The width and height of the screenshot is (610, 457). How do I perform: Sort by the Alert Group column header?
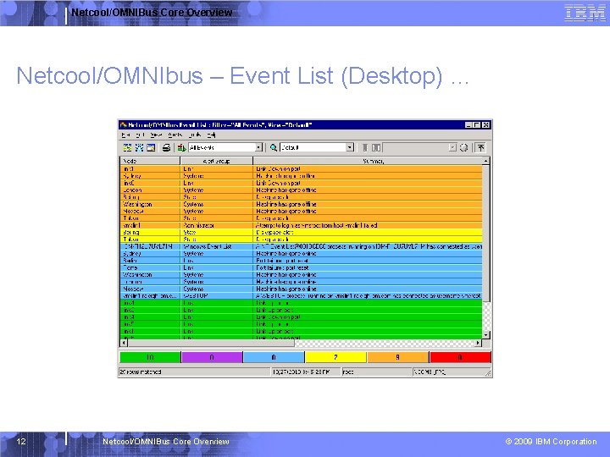pyautogui.click(x=217, y=161)
